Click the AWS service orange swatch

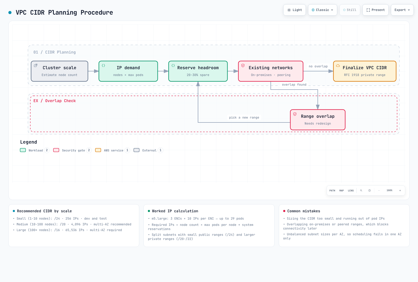coord(98,150)
